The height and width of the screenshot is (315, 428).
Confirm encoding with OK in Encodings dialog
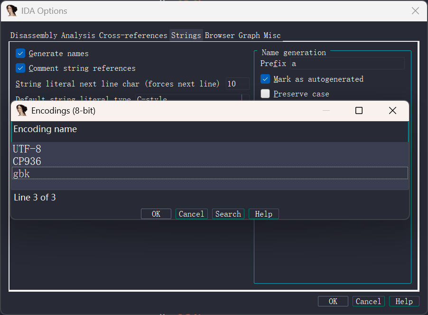156,214
